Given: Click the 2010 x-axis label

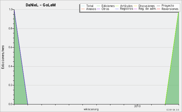Looking at the screenshot, I should pos(137,106).
